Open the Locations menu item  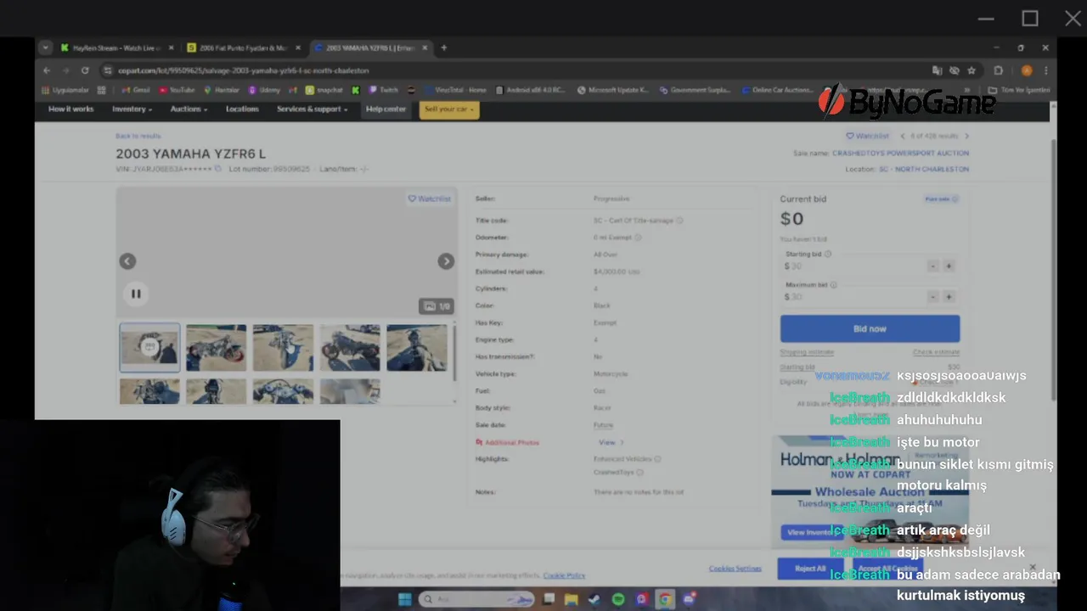click(242, 109)
